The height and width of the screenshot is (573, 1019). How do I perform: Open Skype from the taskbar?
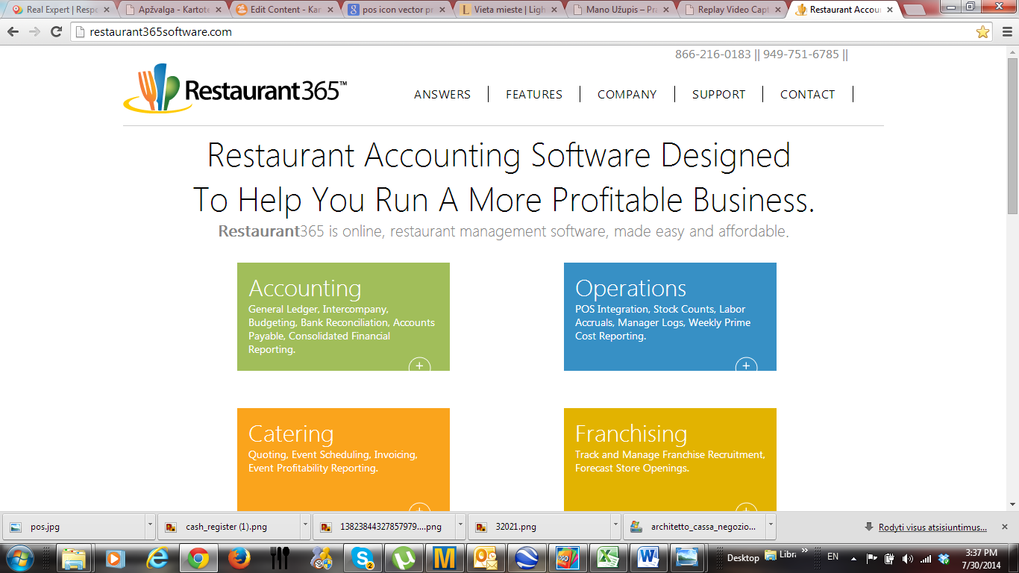[x=363, y=558]
